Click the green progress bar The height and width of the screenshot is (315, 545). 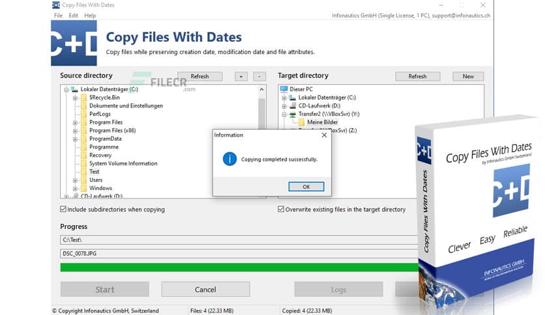point(239,267)
